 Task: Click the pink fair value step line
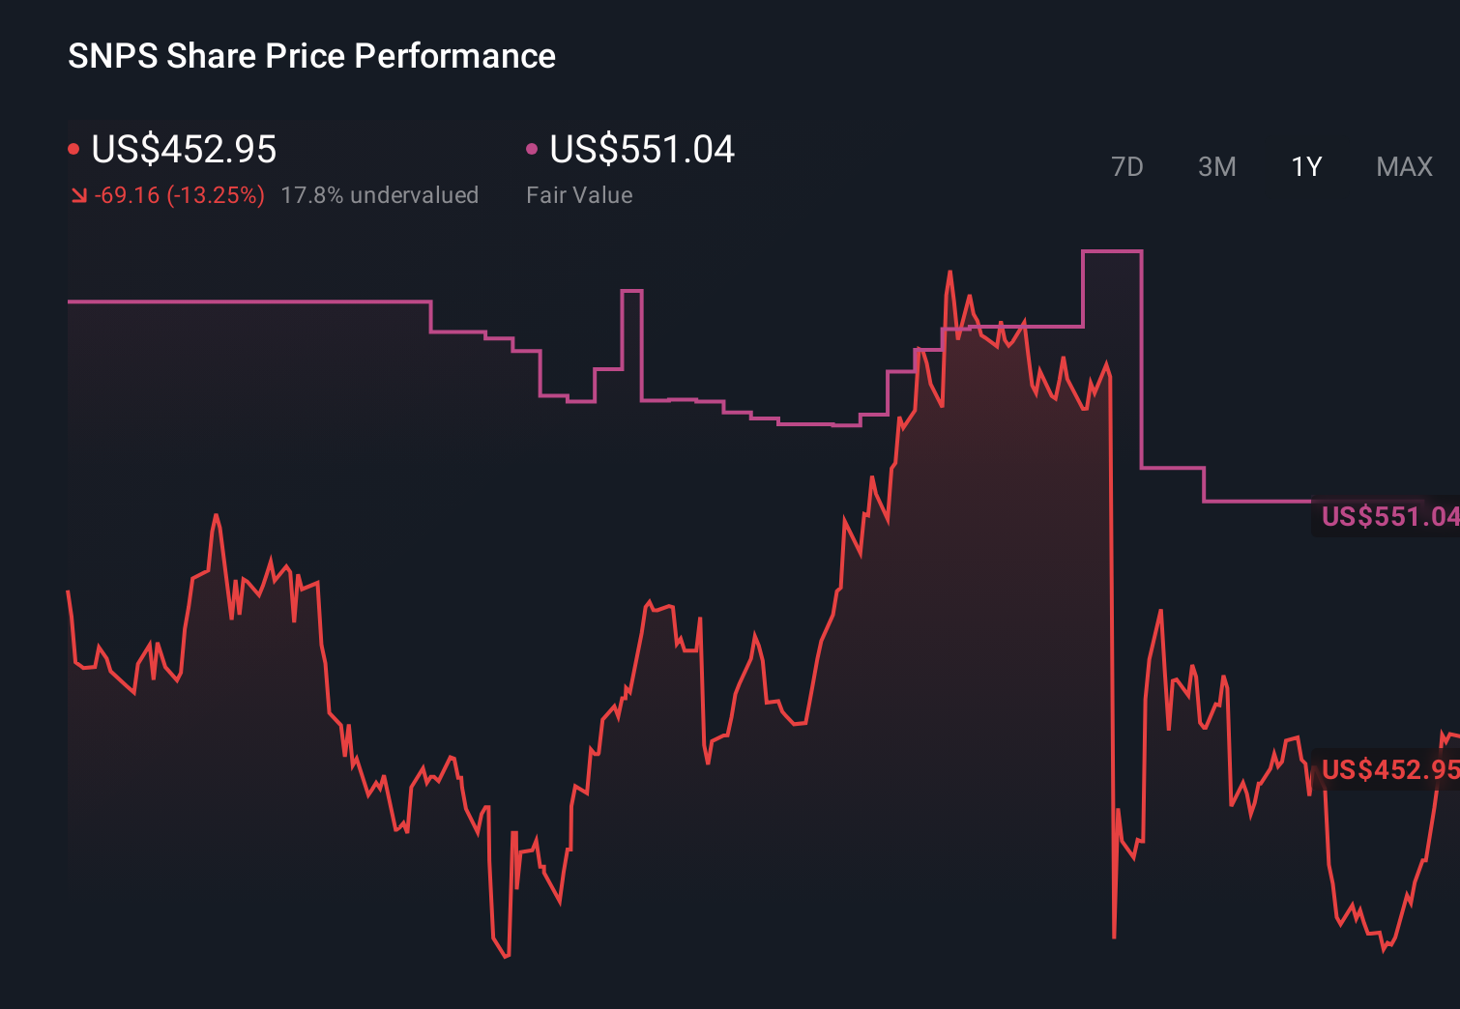click(x=242, y=302)
